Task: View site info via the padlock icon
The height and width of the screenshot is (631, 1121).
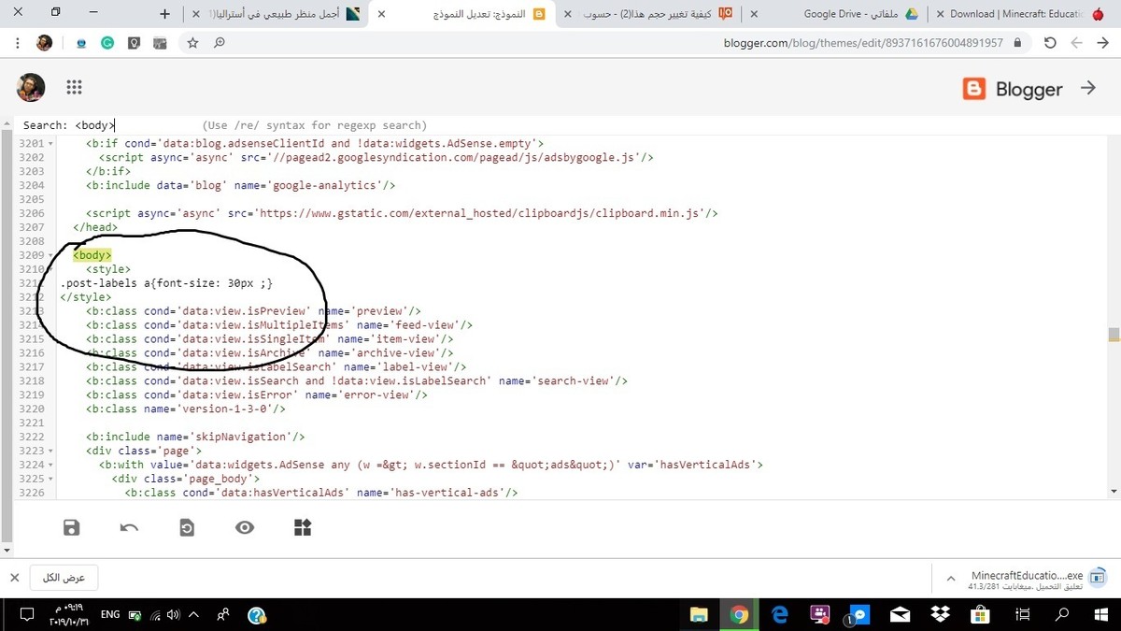Action: tap(1017, 43)
